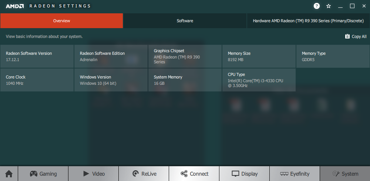Select the System Memory tile
This screenshot has height=181, width=370.
click(x=185, y=80)
